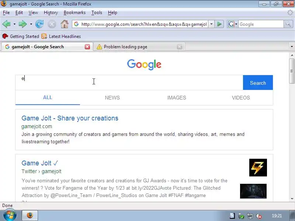Click the green Forward arrow button
The image size is (295, 221).
coord(23,24)
